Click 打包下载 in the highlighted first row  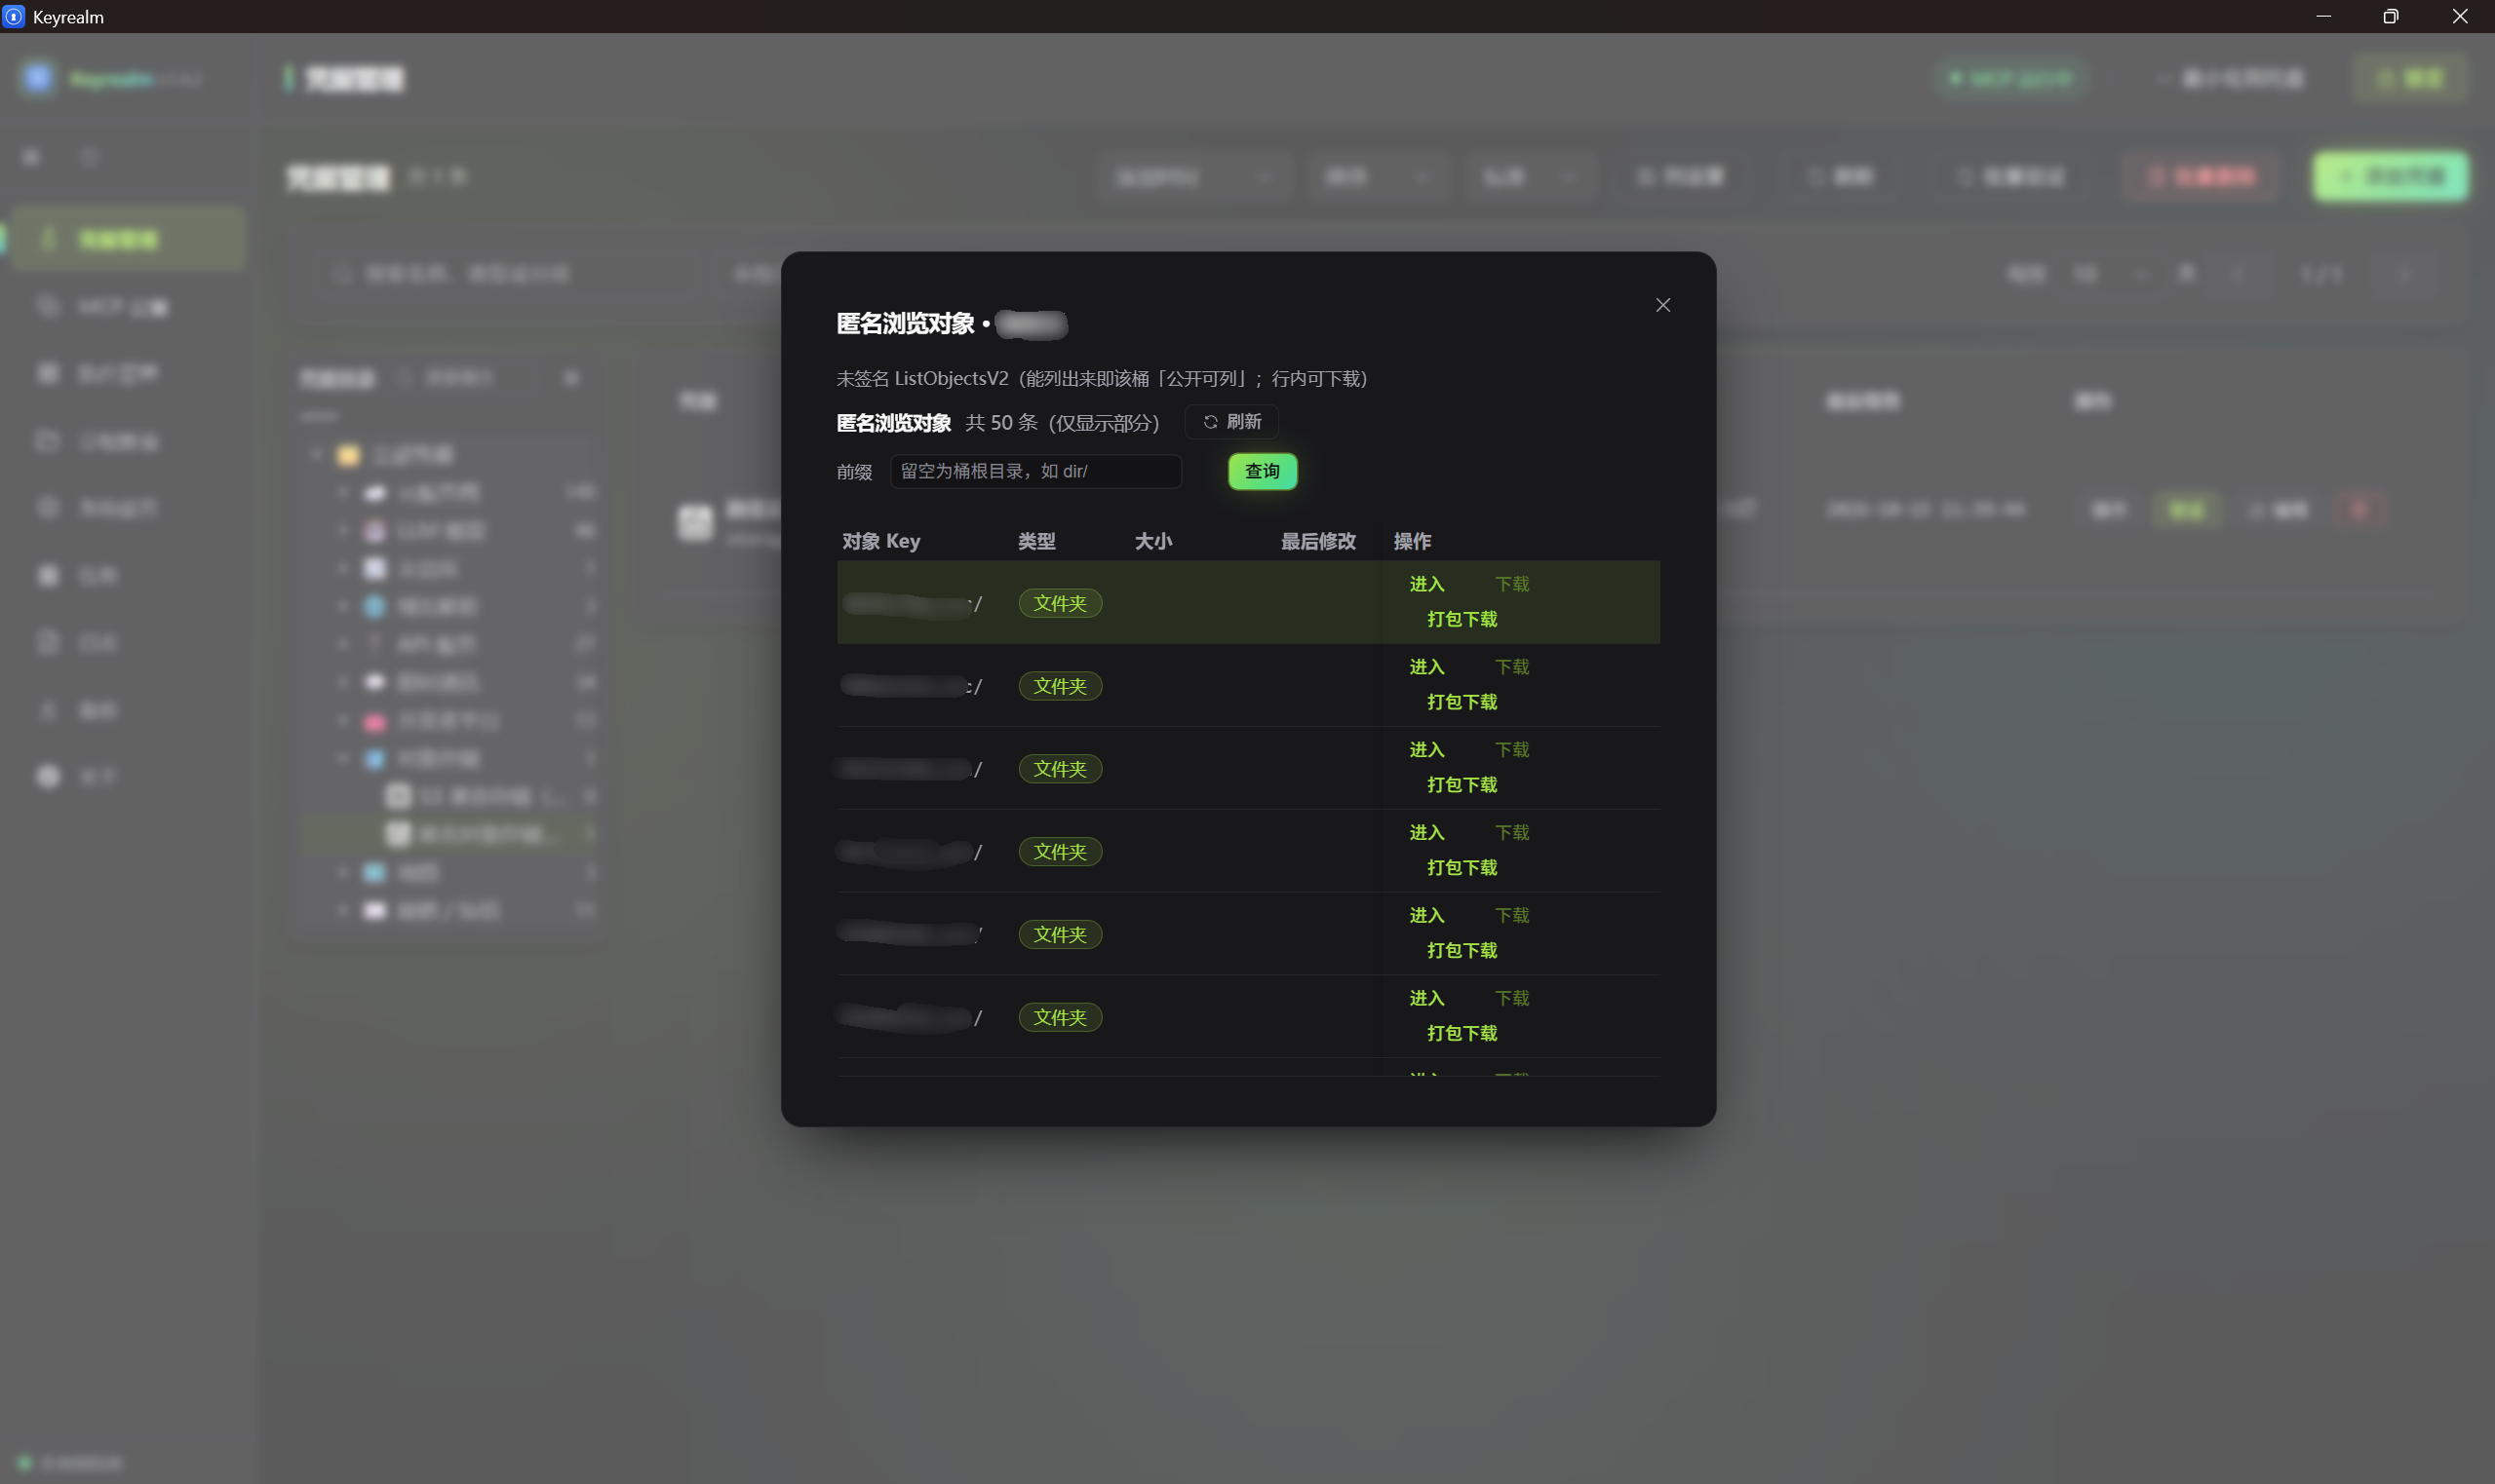(x=1462, y=619)
